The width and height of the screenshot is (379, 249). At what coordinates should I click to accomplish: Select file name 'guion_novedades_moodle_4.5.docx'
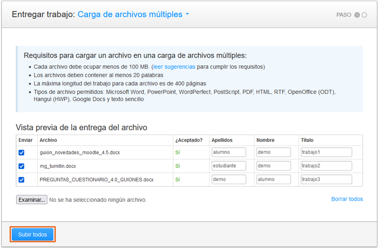(x=80, y=153)
